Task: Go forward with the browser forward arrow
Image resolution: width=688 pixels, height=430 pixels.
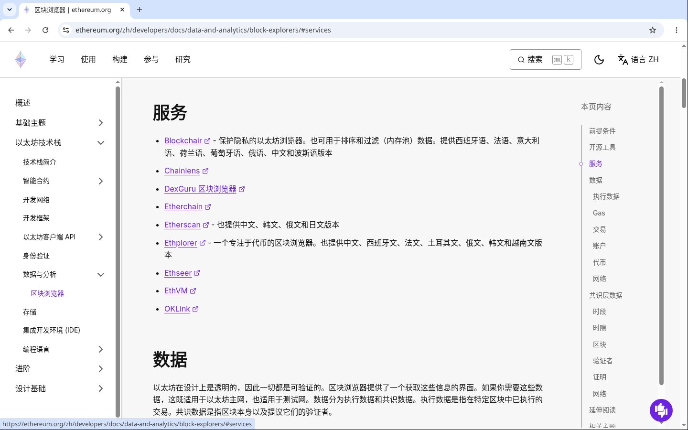Action: coord(28,30)
